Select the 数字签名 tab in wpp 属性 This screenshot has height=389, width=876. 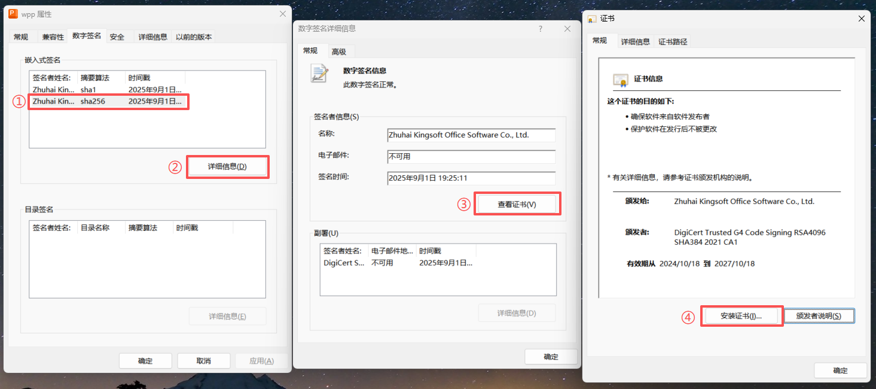tap(87, 36)
